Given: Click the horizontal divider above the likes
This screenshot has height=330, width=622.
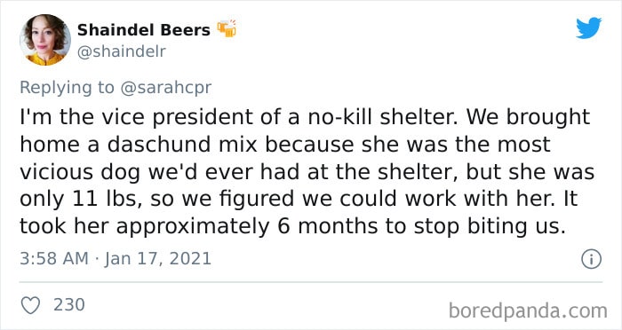Looking at the screenshot, I should [x=311, y=282].
